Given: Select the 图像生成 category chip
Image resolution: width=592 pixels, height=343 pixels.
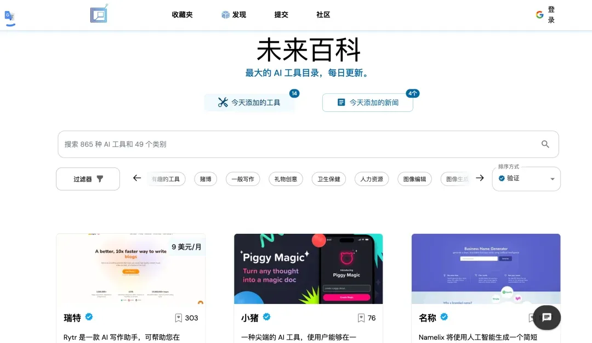Looking at the screenshot, I should tap(456, 179).
